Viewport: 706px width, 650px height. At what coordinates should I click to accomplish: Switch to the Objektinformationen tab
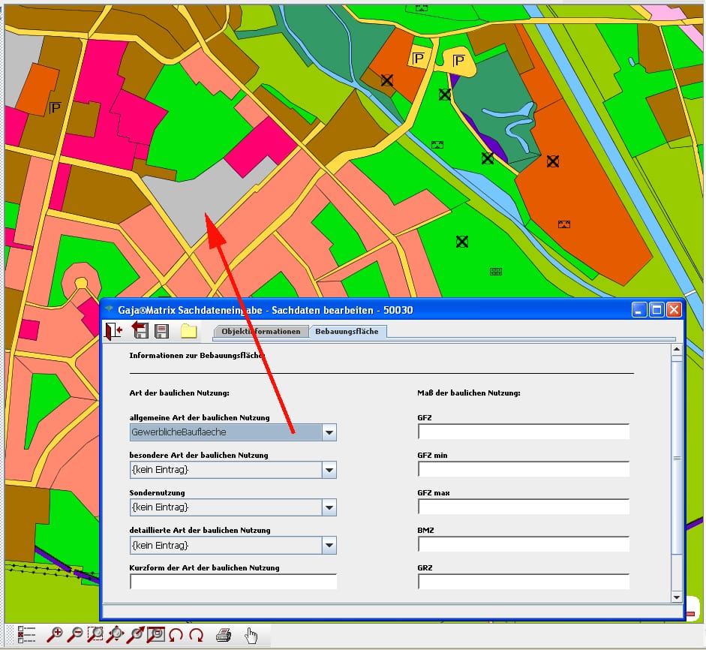pyautogui.click(x=260, y=332)
